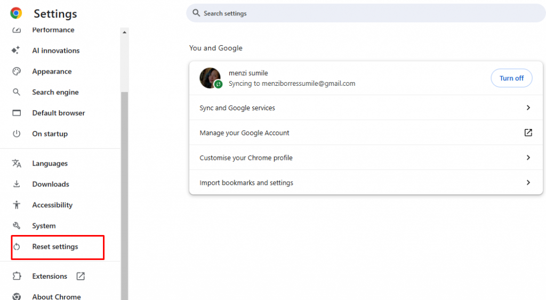The image size is (546, 300).
Task: Open the Extensions page link
Action: point(50,276)
